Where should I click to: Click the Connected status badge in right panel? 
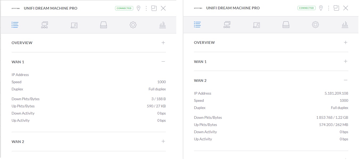point(306,8)
